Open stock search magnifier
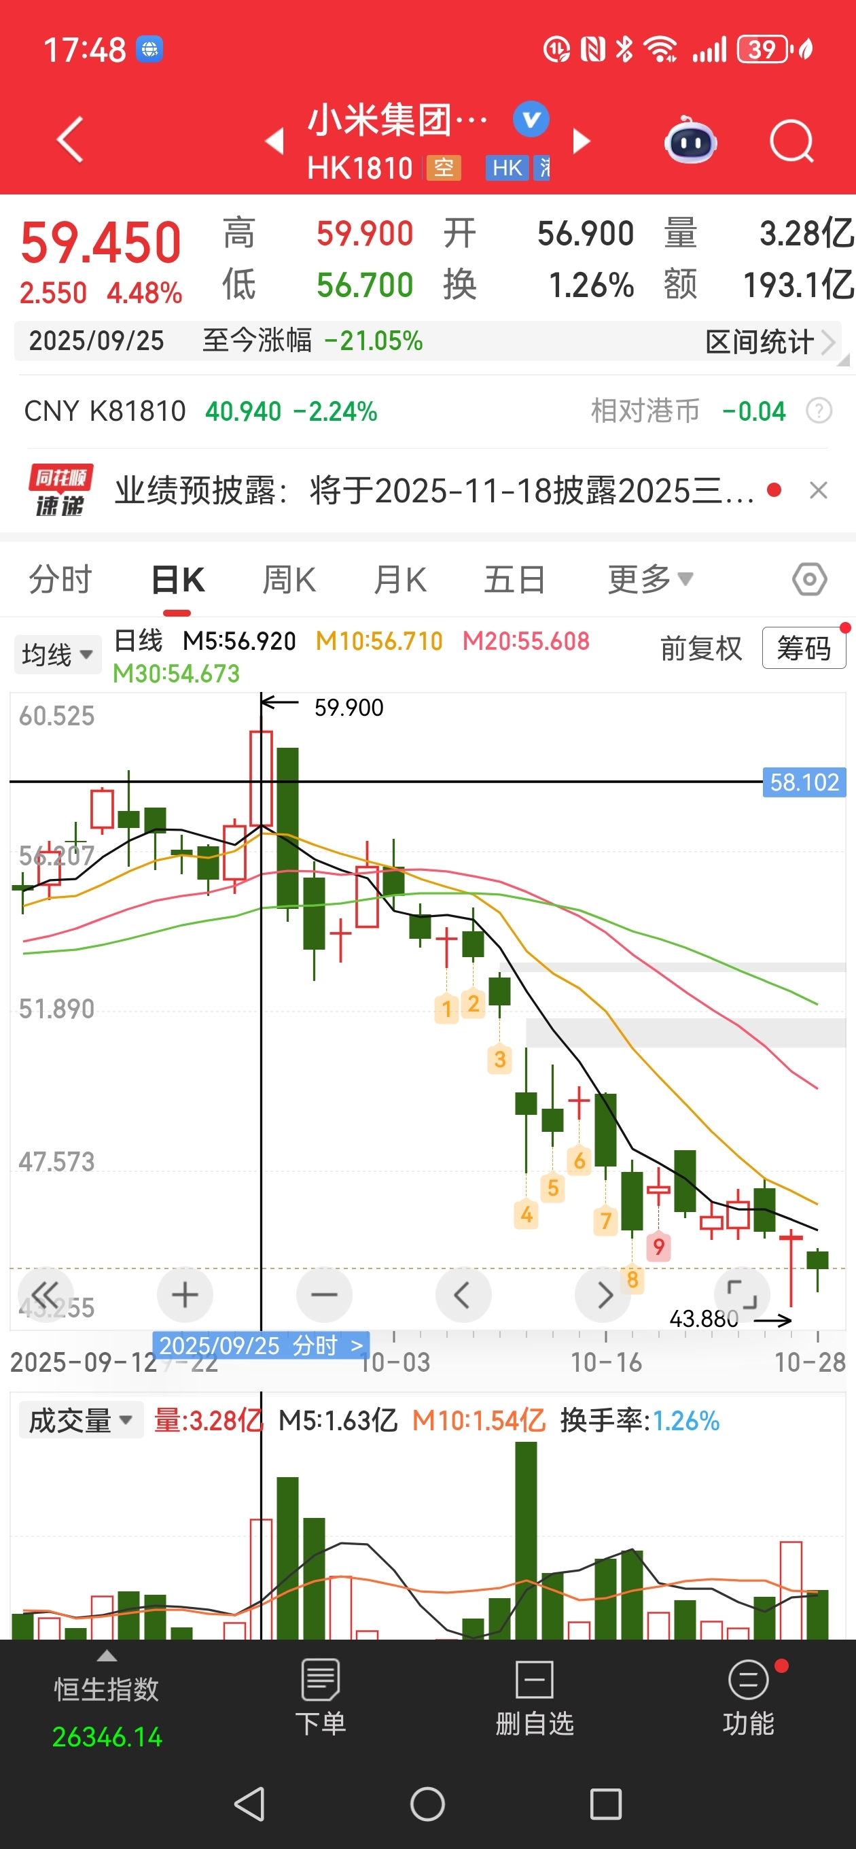 pos(791,141)
